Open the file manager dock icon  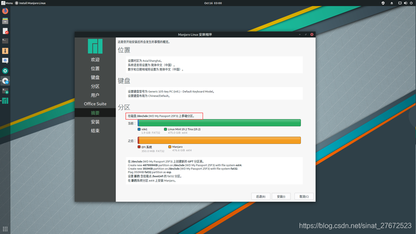[x=5, y=21]
